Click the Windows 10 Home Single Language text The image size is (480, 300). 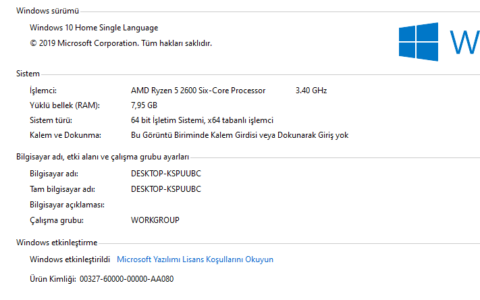click(x=94, y=28)
